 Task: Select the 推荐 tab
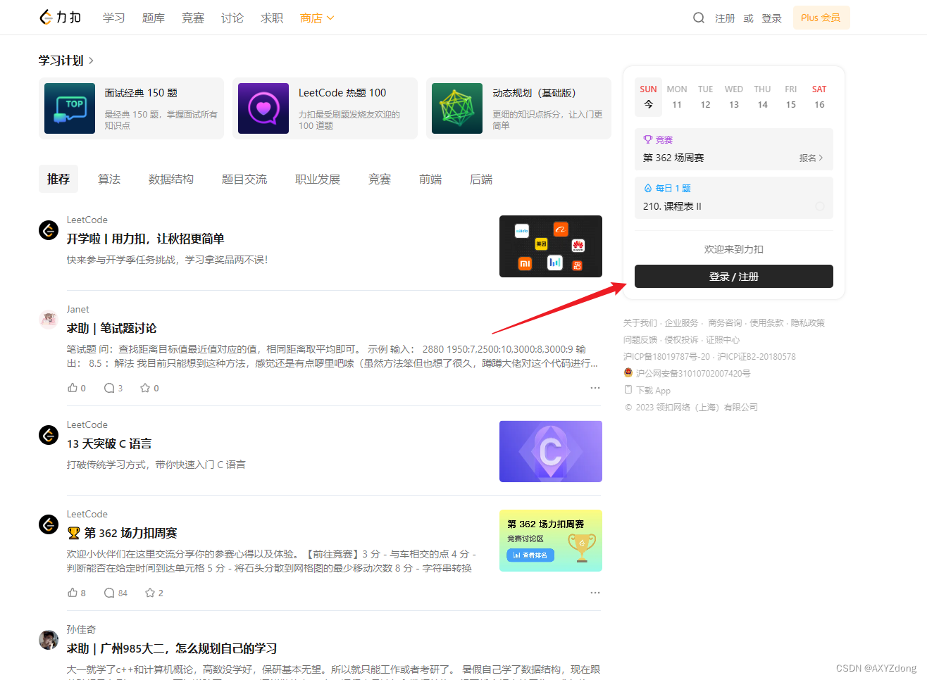tap(58, 179)
